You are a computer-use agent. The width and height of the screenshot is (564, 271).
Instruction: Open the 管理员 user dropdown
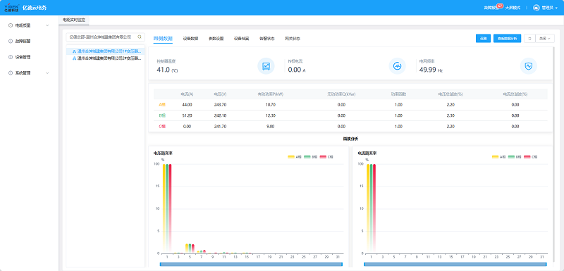(x=549, y=8)
